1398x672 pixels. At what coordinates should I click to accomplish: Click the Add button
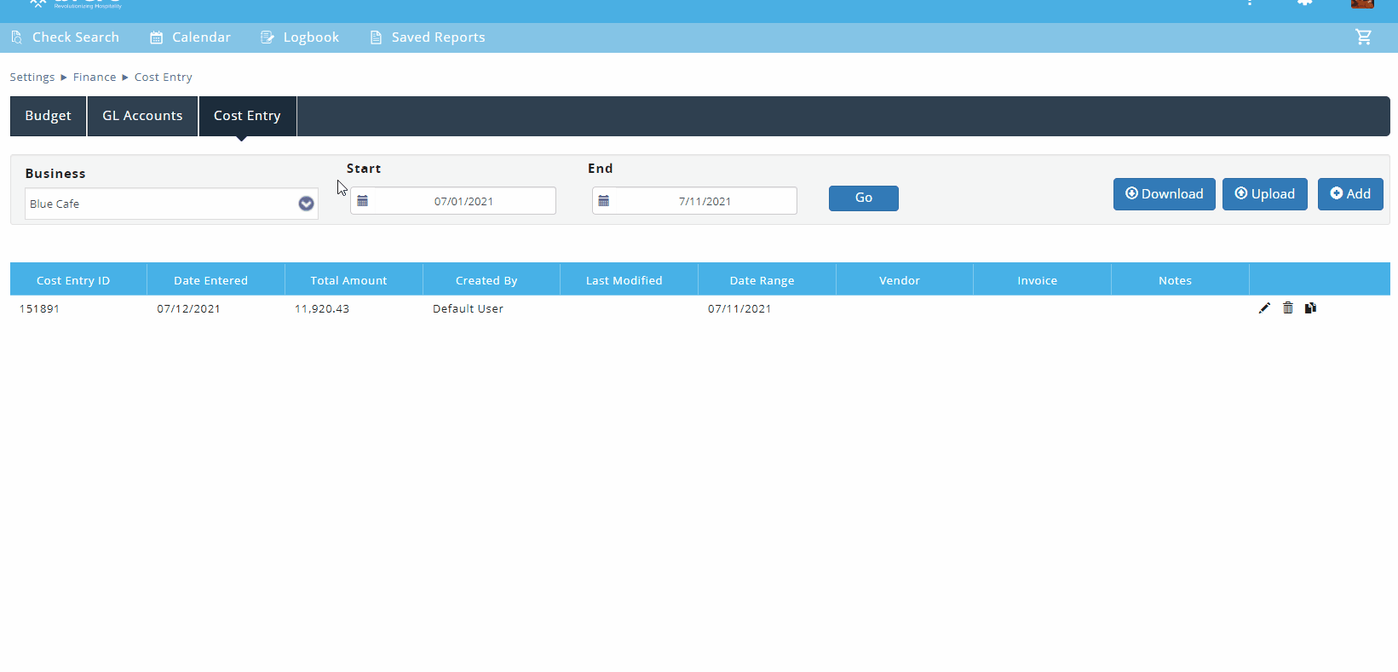pos(1349,194)
